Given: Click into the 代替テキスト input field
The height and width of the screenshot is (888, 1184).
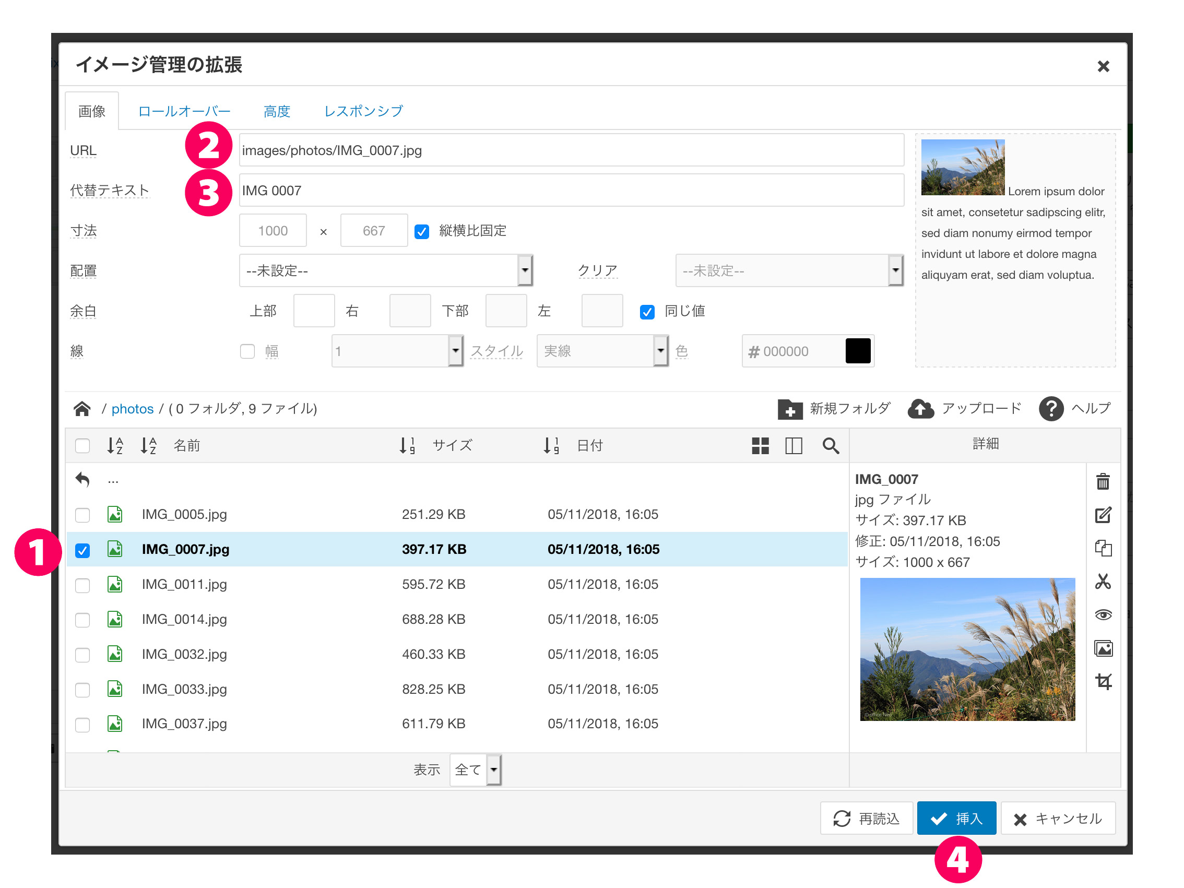Looking at the screenshot, I should (571, 191).
